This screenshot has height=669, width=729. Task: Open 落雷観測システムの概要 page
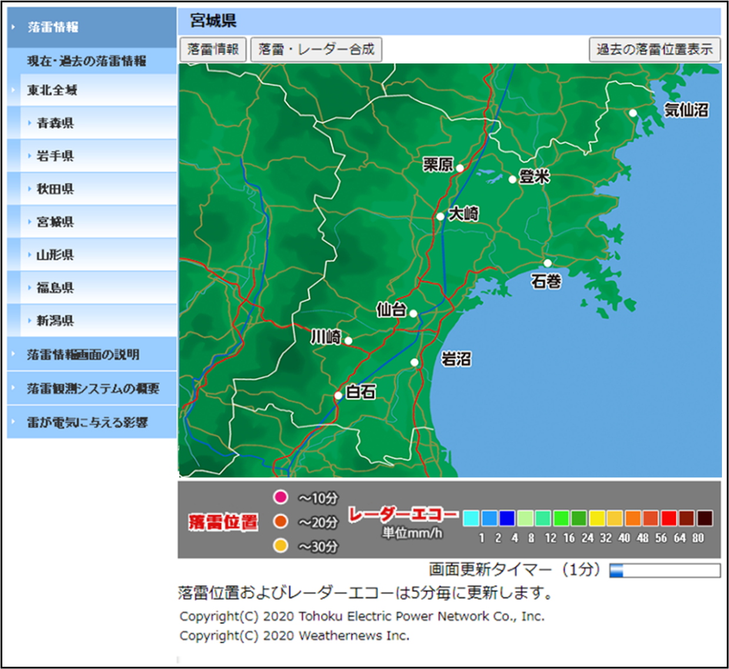tap(93, 389)
